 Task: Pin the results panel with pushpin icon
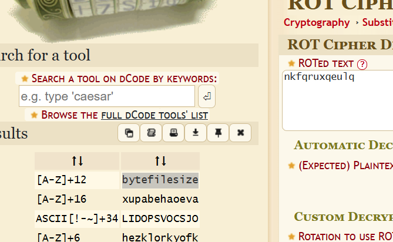click(218, 133)
